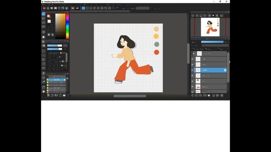Turn snap off with highlighted blue icon
This screenshot has width=271, height=152.
tap(83, 8)
